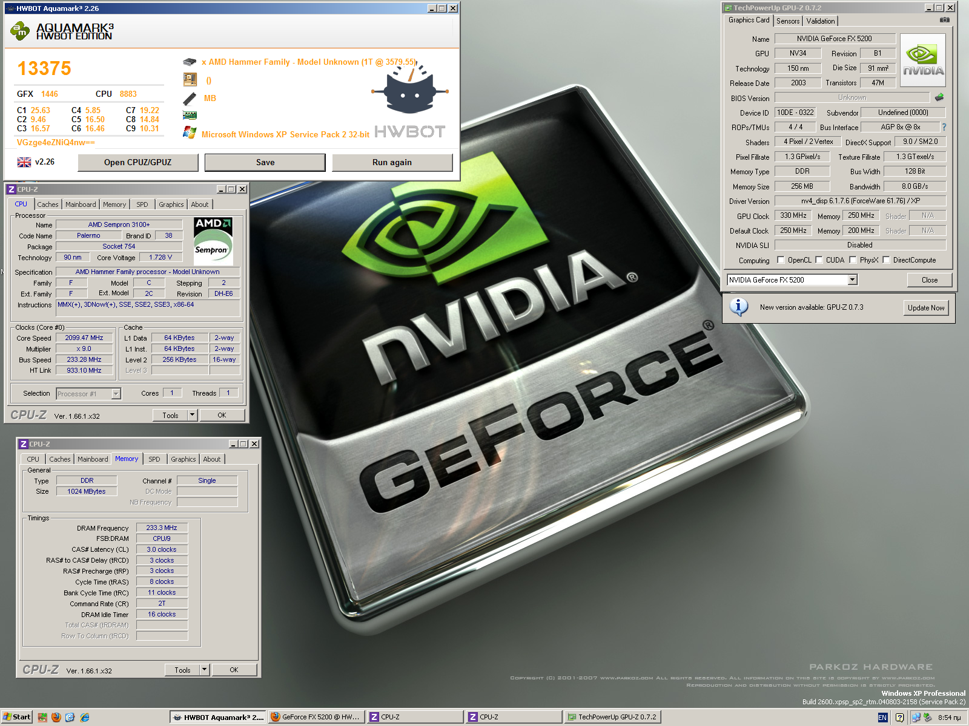Click the third quick launch refresh-style icon
Screen dimensions: 969x726
coord(70,717)
